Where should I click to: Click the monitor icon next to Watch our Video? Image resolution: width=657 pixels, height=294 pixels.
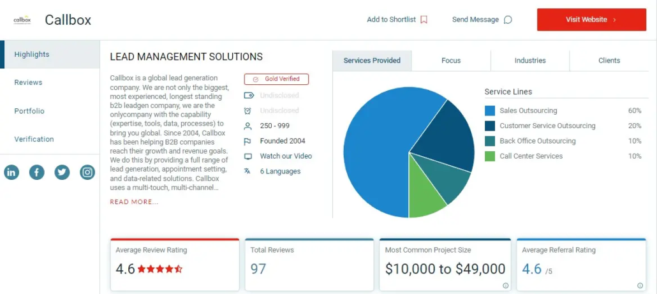[x=248, y=156]
